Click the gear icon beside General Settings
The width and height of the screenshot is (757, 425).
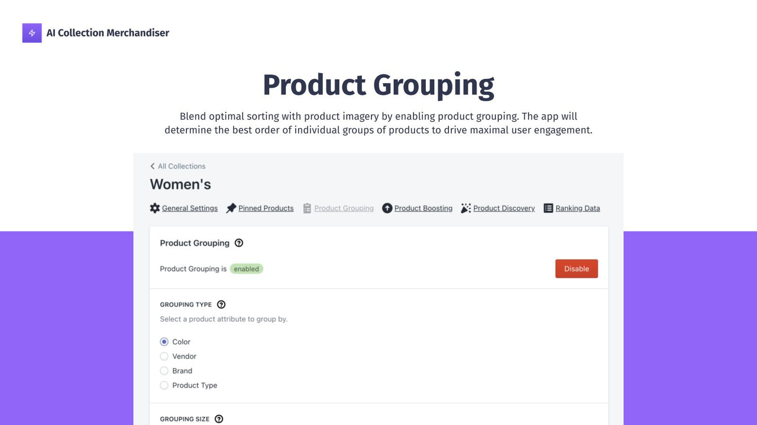point(154,208)
